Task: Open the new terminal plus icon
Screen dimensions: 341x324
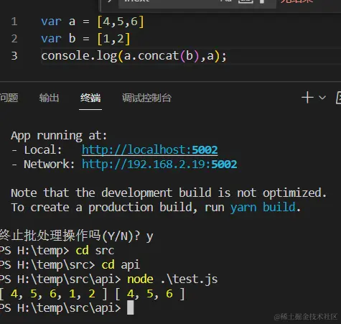Action: [x=307, y=98]
